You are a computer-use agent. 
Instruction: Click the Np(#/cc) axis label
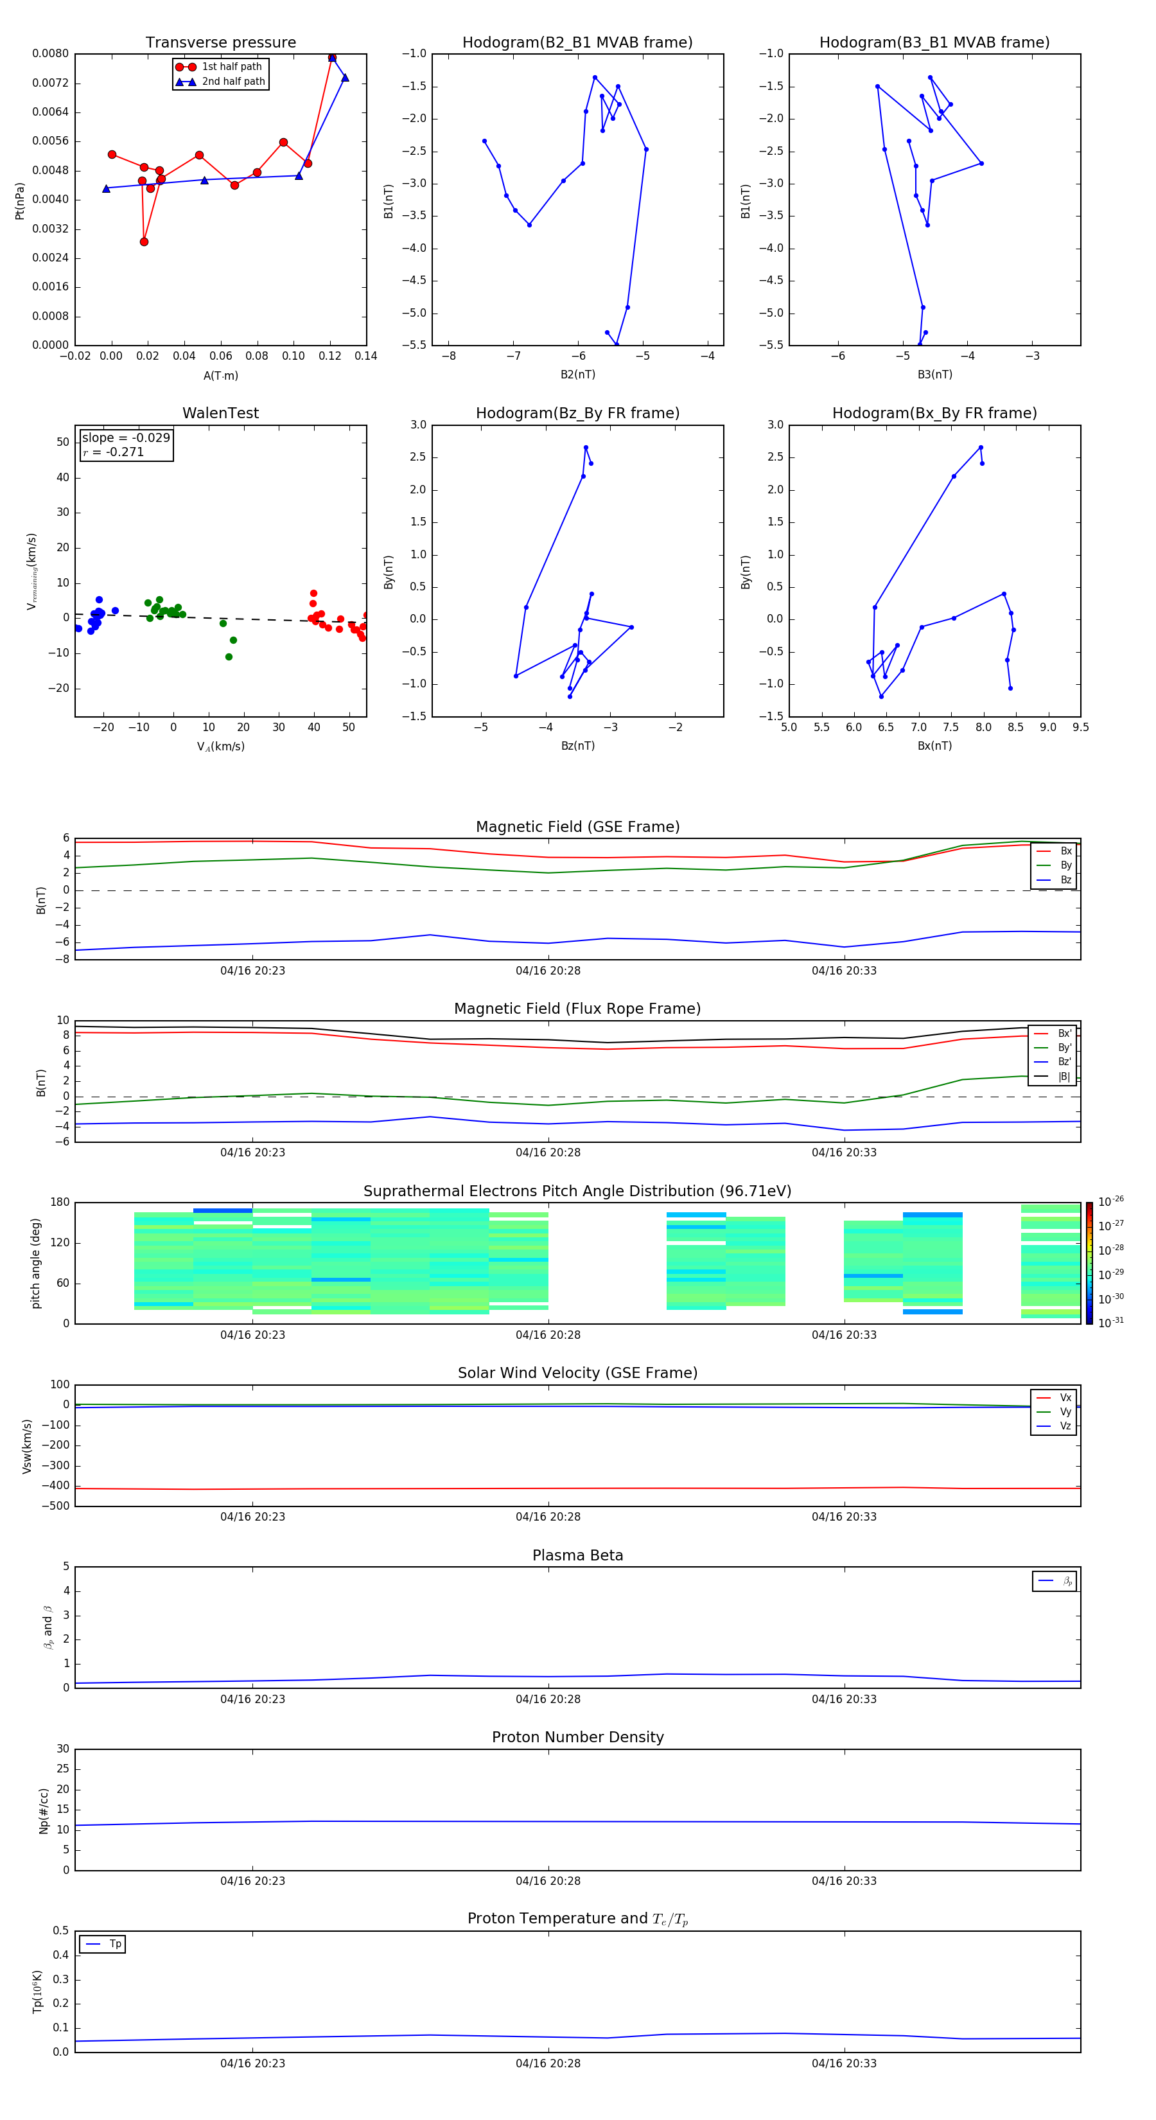pyautogui.click(x=44, y=1810)
